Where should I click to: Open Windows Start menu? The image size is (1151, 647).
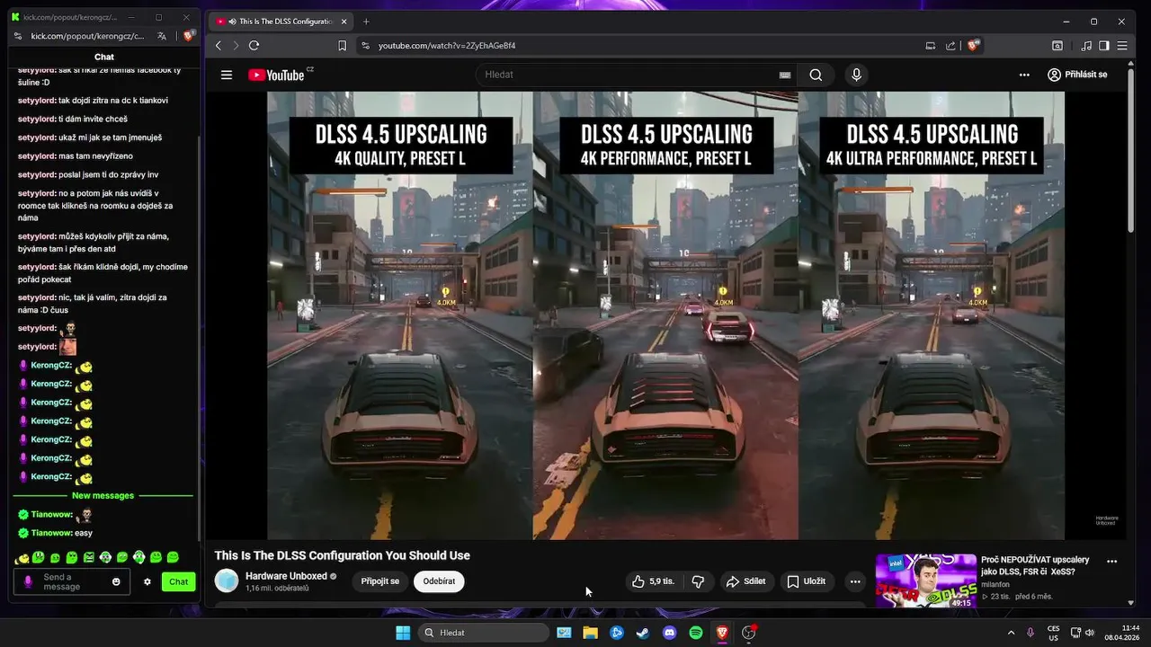pyautogui.click(x=403, y=633)
